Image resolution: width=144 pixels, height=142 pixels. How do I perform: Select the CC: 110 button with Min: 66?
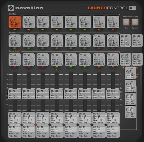pos(130,73)
